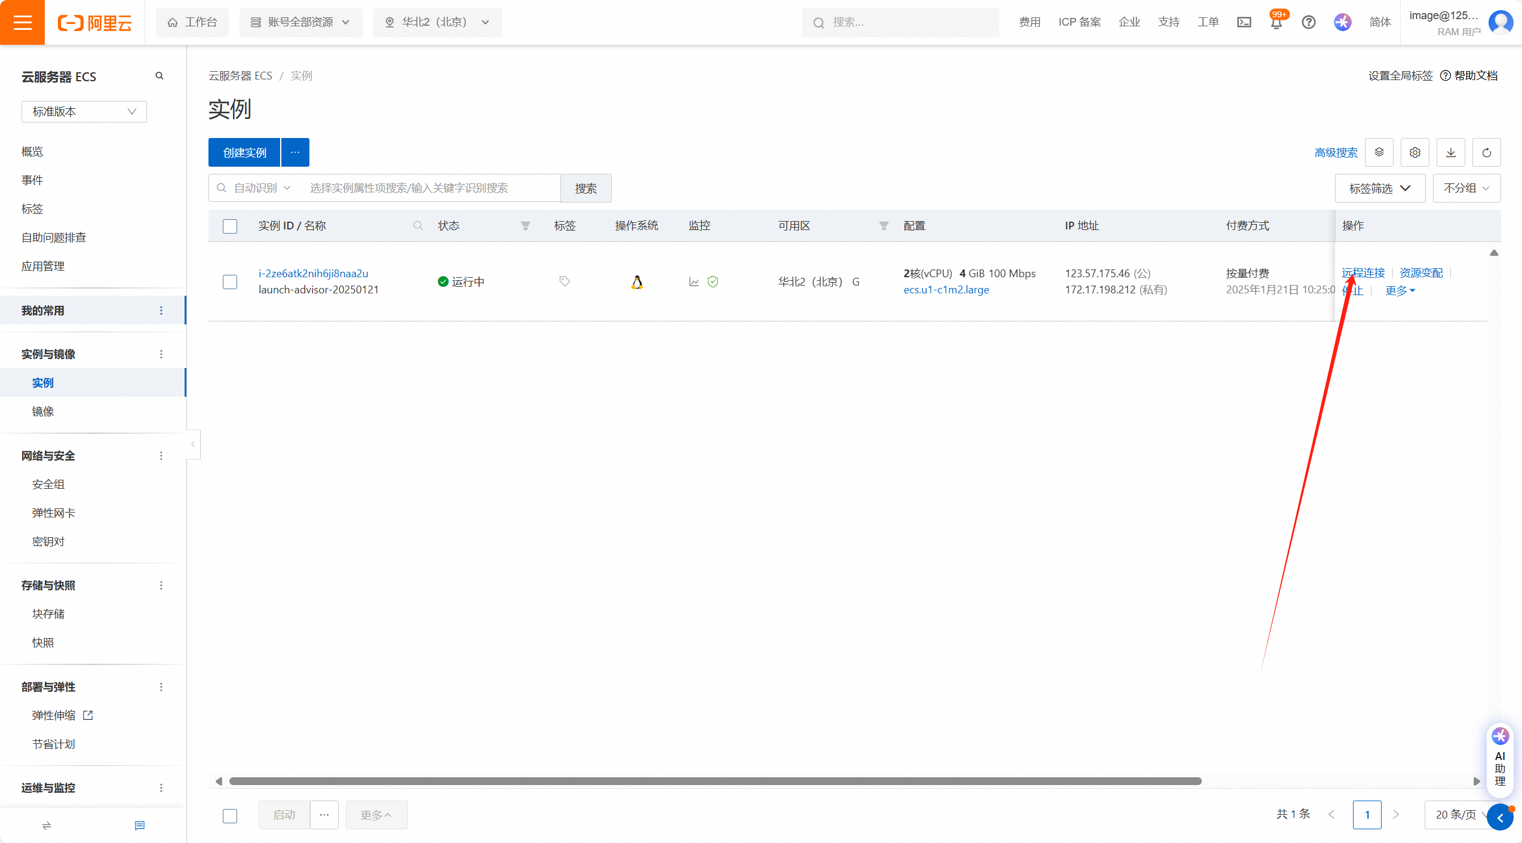Click the horizontal table scrollbar
The width and height of the screenshot is (1522, 843).
point(715,781)
